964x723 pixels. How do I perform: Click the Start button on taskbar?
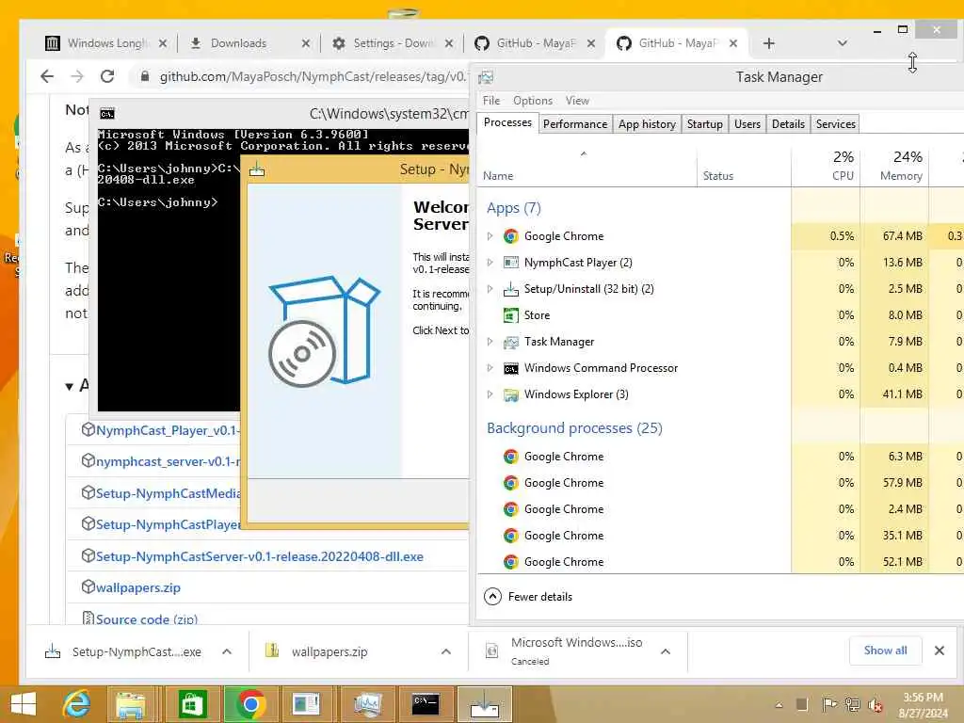[x=24, y=704]
